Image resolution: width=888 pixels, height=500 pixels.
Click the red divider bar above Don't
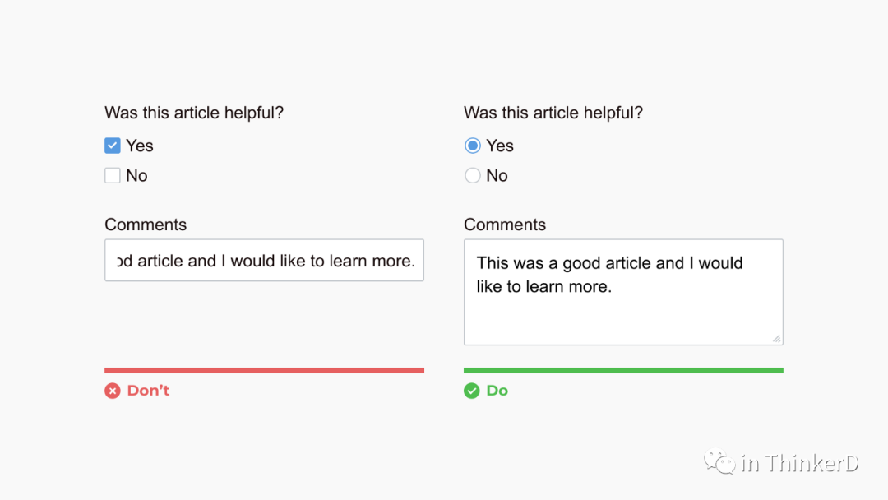click(264, 370)
